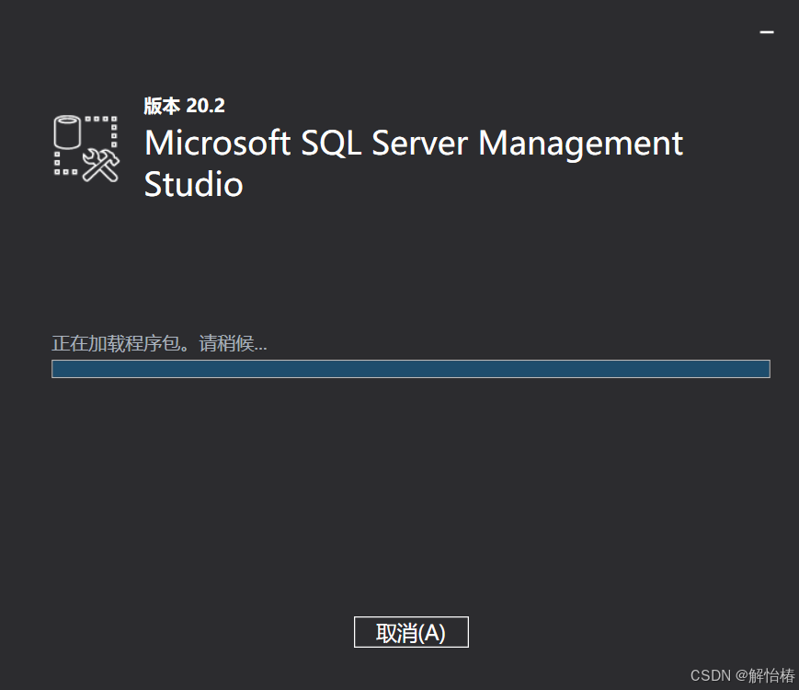Select the 版本 20.2 version text
799x690 pixels.
click(184, 106)
